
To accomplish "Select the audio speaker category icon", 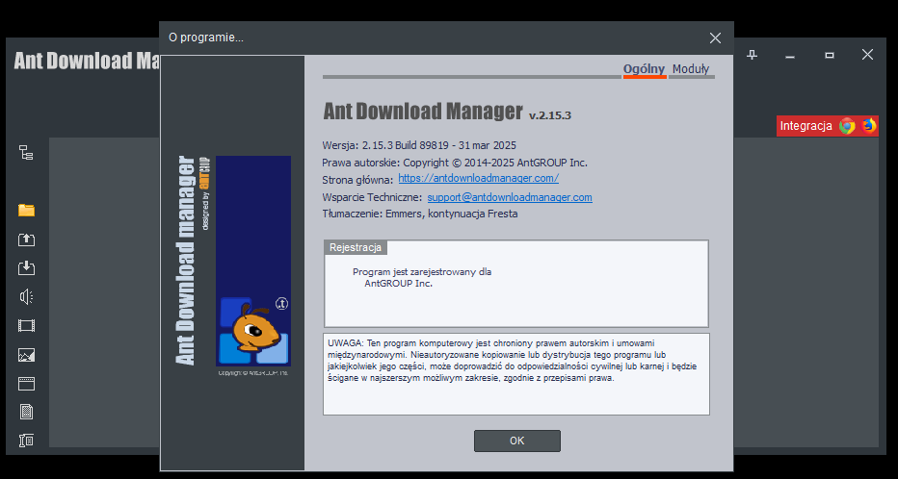I will coord(26,296).
